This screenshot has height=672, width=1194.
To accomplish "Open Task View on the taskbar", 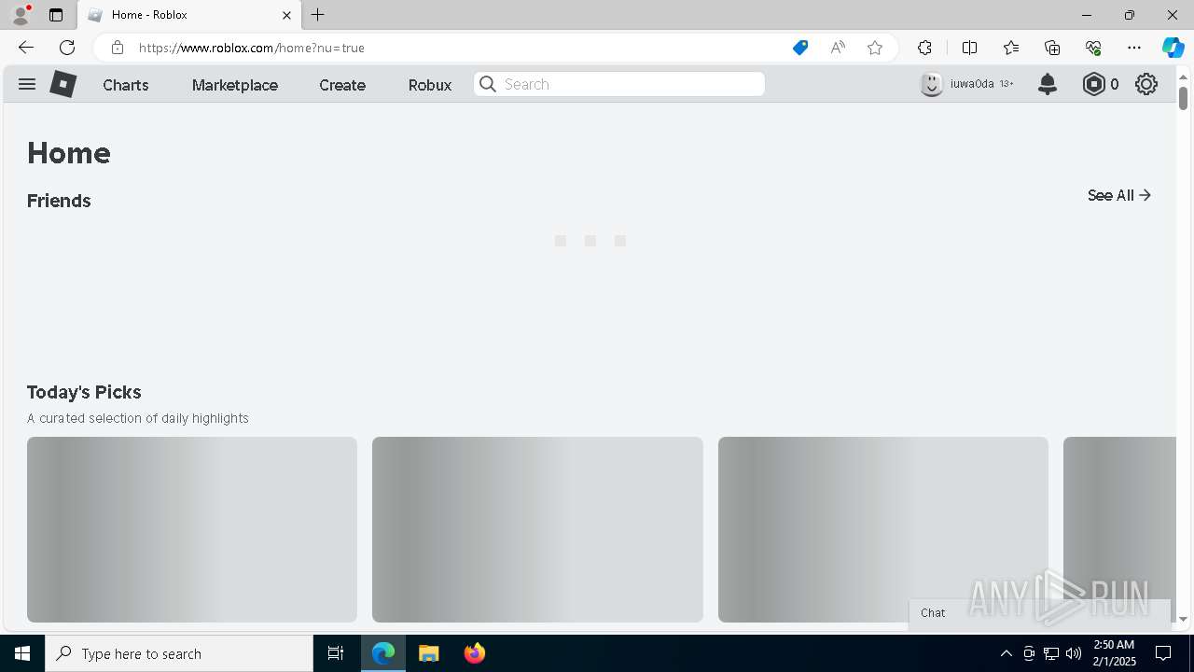I will point(336,653).
